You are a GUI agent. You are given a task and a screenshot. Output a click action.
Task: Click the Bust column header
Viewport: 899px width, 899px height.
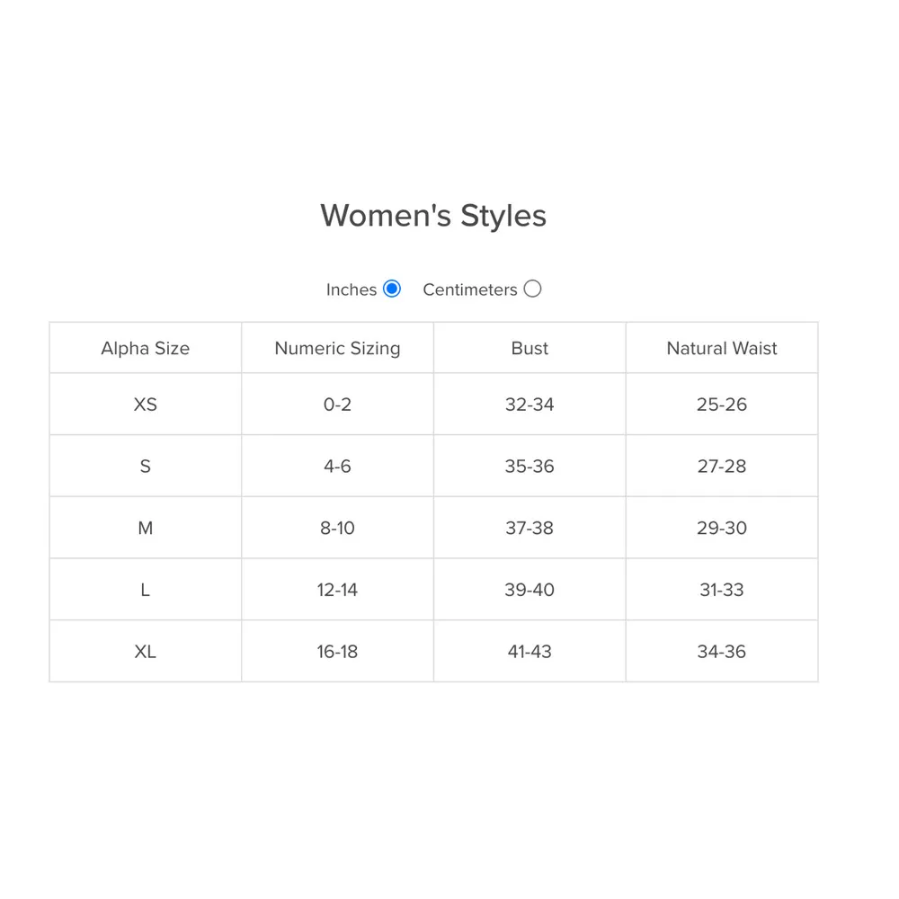tap(530, 348)
